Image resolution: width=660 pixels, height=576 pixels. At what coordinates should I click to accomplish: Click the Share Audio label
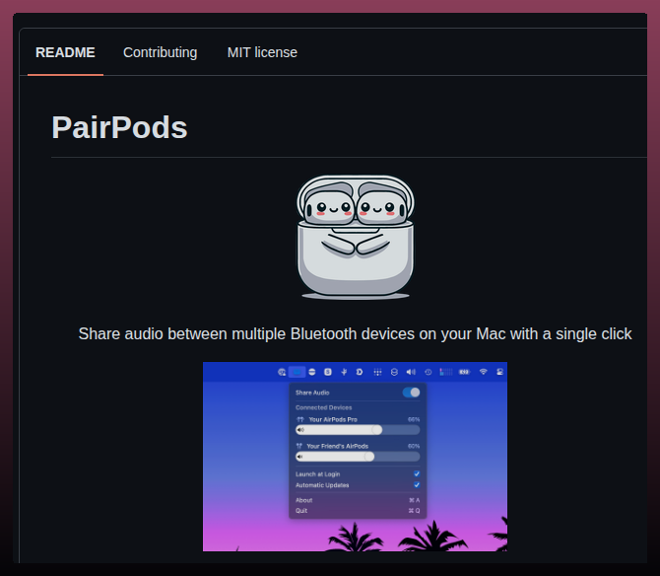coord(312,393)
